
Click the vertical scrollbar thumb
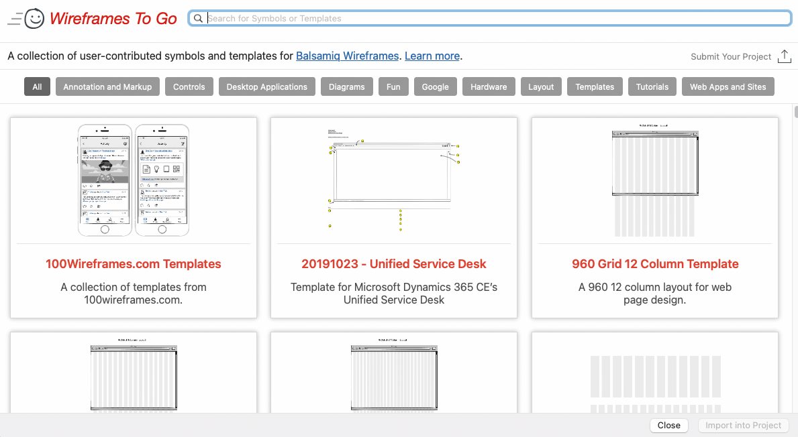[795, 112]
